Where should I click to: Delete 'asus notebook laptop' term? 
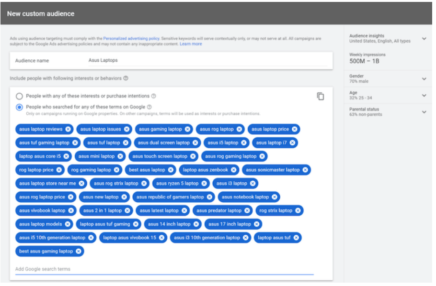click(x=275, y=198)
